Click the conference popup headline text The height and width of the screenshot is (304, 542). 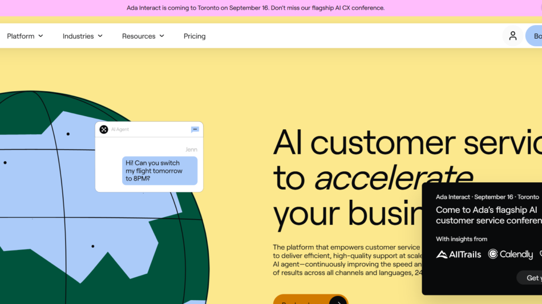[x=488, y=215]
